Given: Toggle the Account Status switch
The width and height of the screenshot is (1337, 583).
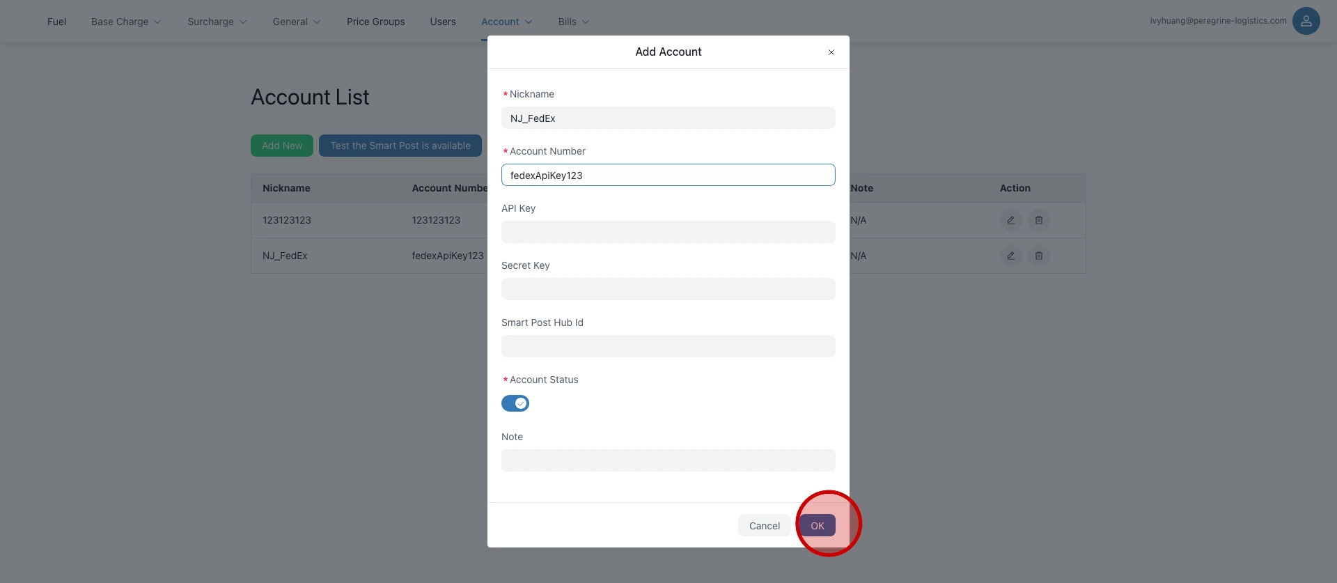Looking at the screenshot, I should click(x=515, y=403).
